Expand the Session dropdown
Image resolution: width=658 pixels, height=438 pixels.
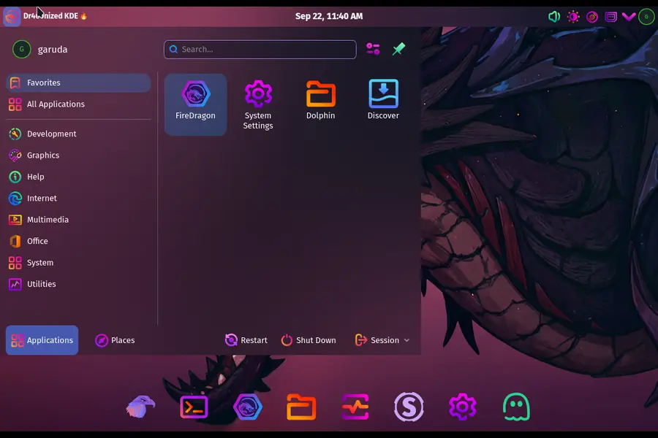tap(382, 340)
